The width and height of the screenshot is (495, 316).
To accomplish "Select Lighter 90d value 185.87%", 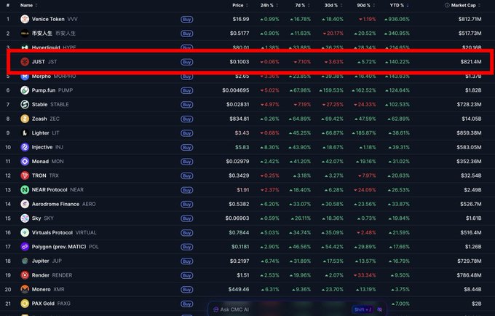I will point(364,133).
